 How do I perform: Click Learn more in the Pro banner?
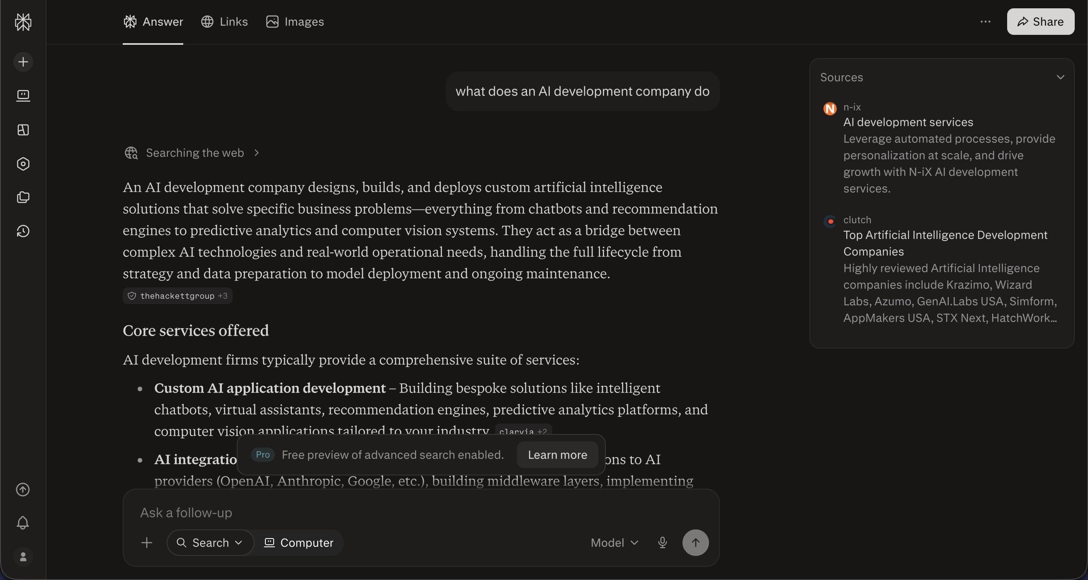[557, 455]
